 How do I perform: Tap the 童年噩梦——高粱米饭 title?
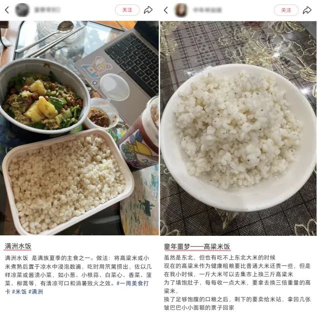[196, 246]
